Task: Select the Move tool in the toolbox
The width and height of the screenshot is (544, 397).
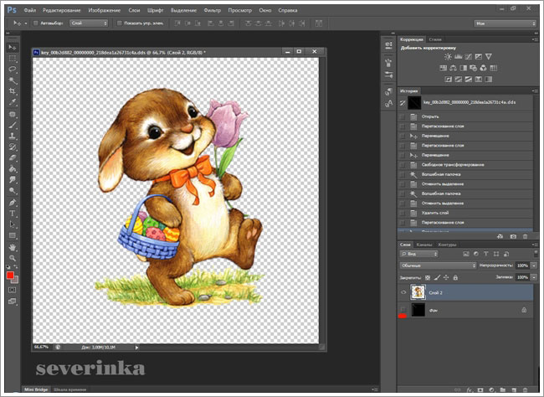Action: (x=12, y=47)
